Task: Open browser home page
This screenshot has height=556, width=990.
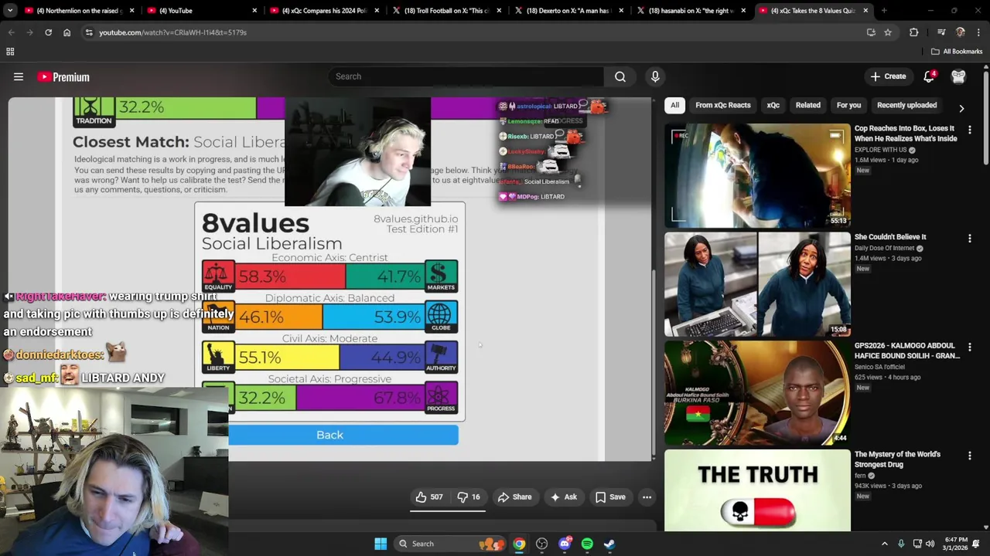Action: [67, 32]
